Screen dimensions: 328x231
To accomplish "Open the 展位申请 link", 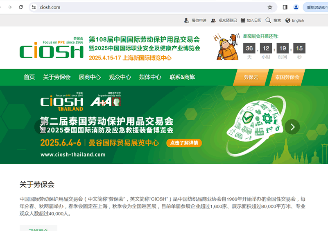I will pyautogui.click(x=199, y=21).
